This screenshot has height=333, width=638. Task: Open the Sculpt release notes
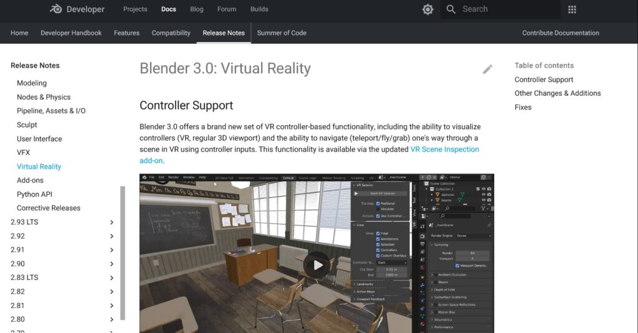click(27, 125)
